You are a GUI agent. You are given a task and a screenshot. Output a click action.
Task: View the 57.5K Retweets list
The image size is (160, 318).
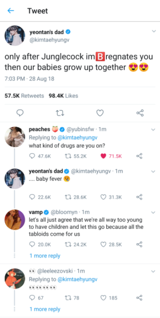[24, 96]
